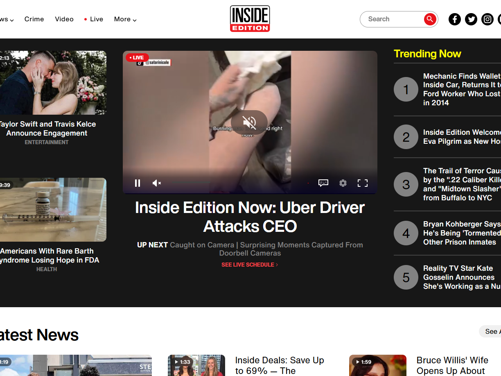Open Taylor Swift and Travis Kelce thumbnail

tap(53, 83)
